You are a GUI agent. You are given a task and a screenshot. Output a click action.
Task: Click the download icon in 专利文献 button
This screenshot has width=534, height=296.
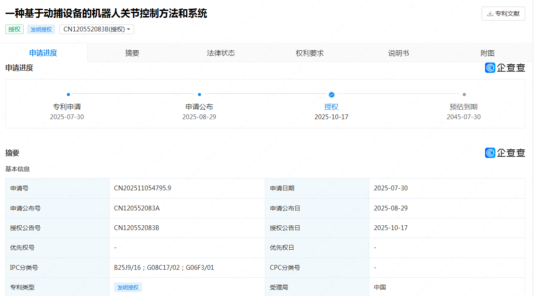490,14
